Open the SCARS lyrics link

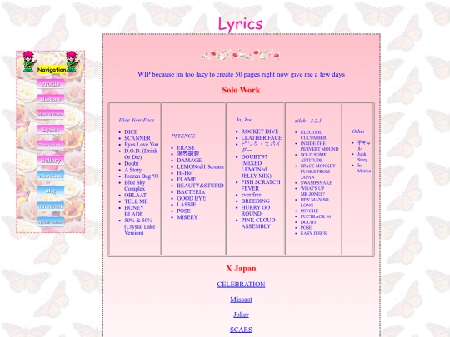pyautogui.click(x=241, y=330)
